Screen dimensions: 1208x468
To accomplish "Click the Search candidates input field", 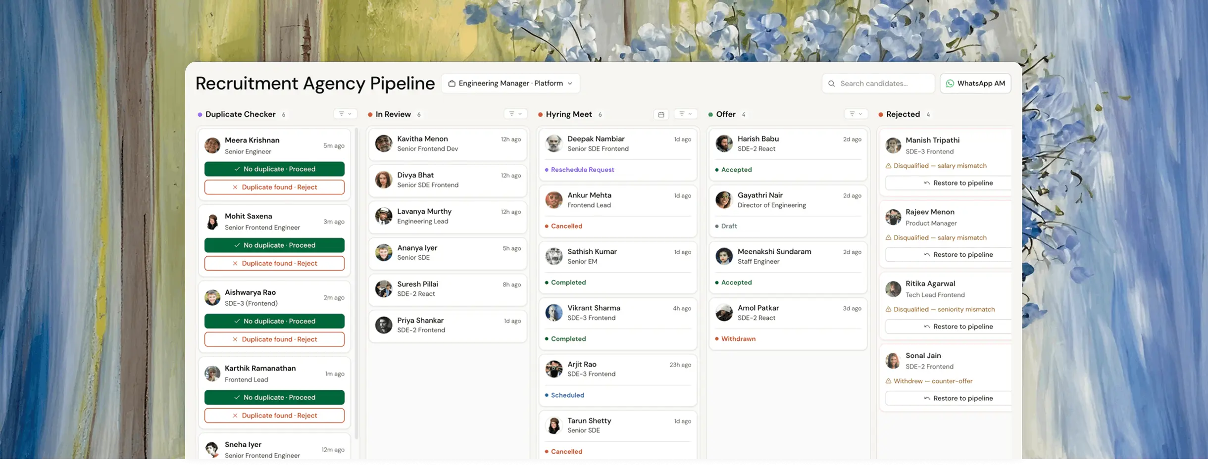I will 878,83.
